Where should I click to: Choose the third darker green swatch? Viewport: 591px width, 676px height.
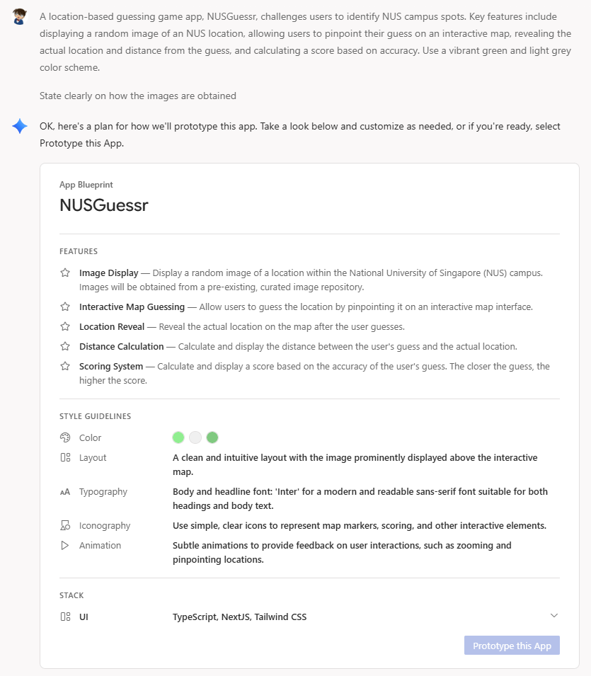212,437
